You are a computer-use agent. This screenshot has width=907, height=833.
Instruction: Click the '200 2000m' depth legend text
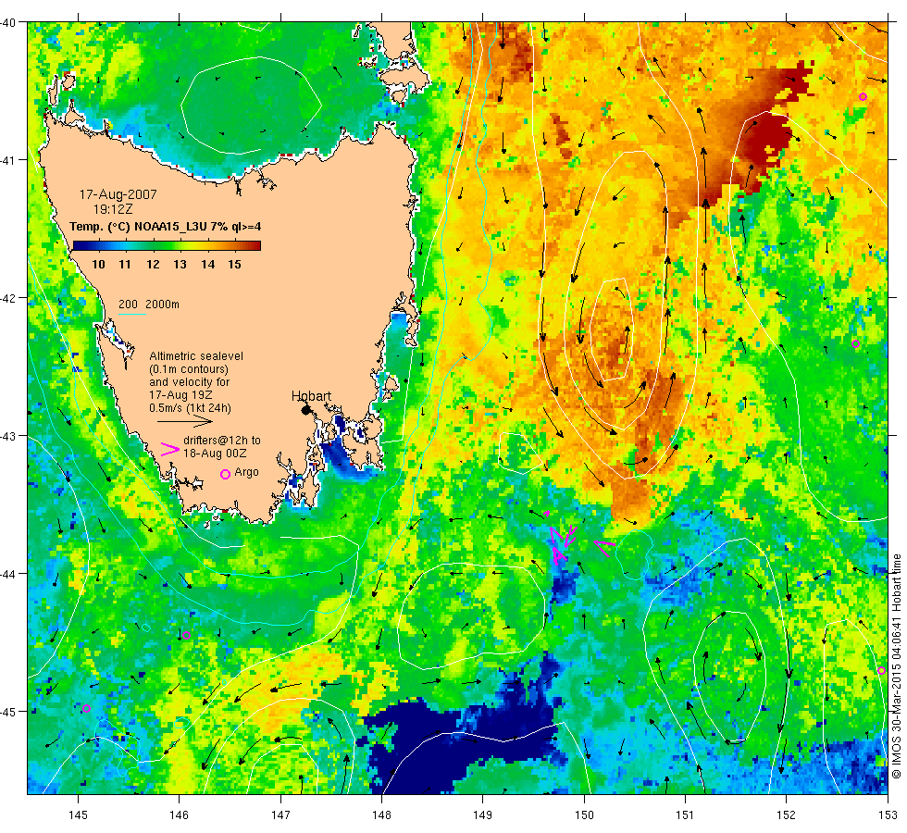[149, 305]
